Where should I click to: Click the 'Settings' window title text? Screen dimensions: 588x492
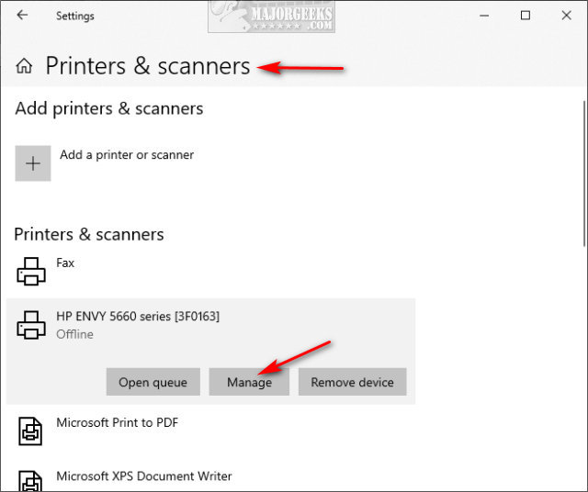pyautogui.click(x=75, y=17)
